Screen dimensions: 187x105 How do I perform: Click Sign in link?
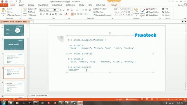180,5
